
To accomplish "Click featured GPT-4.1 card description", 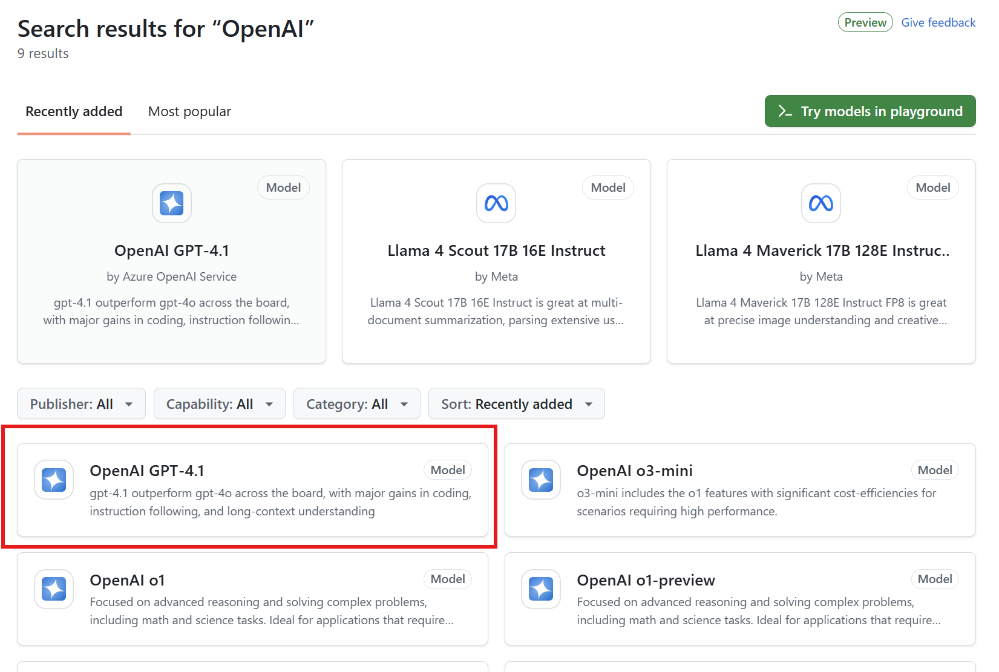I will (171, 312).
